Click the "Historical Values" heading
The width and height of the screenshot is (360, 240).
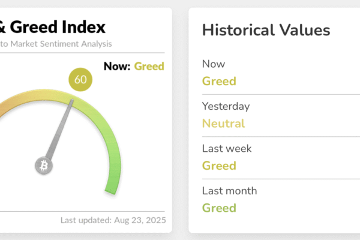(x=266, y=30)
